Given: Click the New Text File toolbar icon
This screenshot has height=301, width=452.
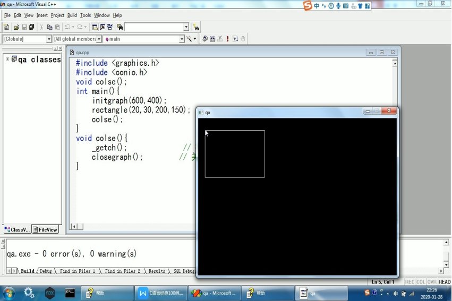Looking at the screenshot, I should [6, 27].
